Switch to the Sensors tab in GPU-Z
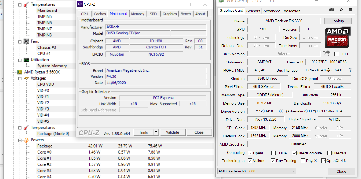The height and width of the screenshot is (179, 361). tap(253, 11)
